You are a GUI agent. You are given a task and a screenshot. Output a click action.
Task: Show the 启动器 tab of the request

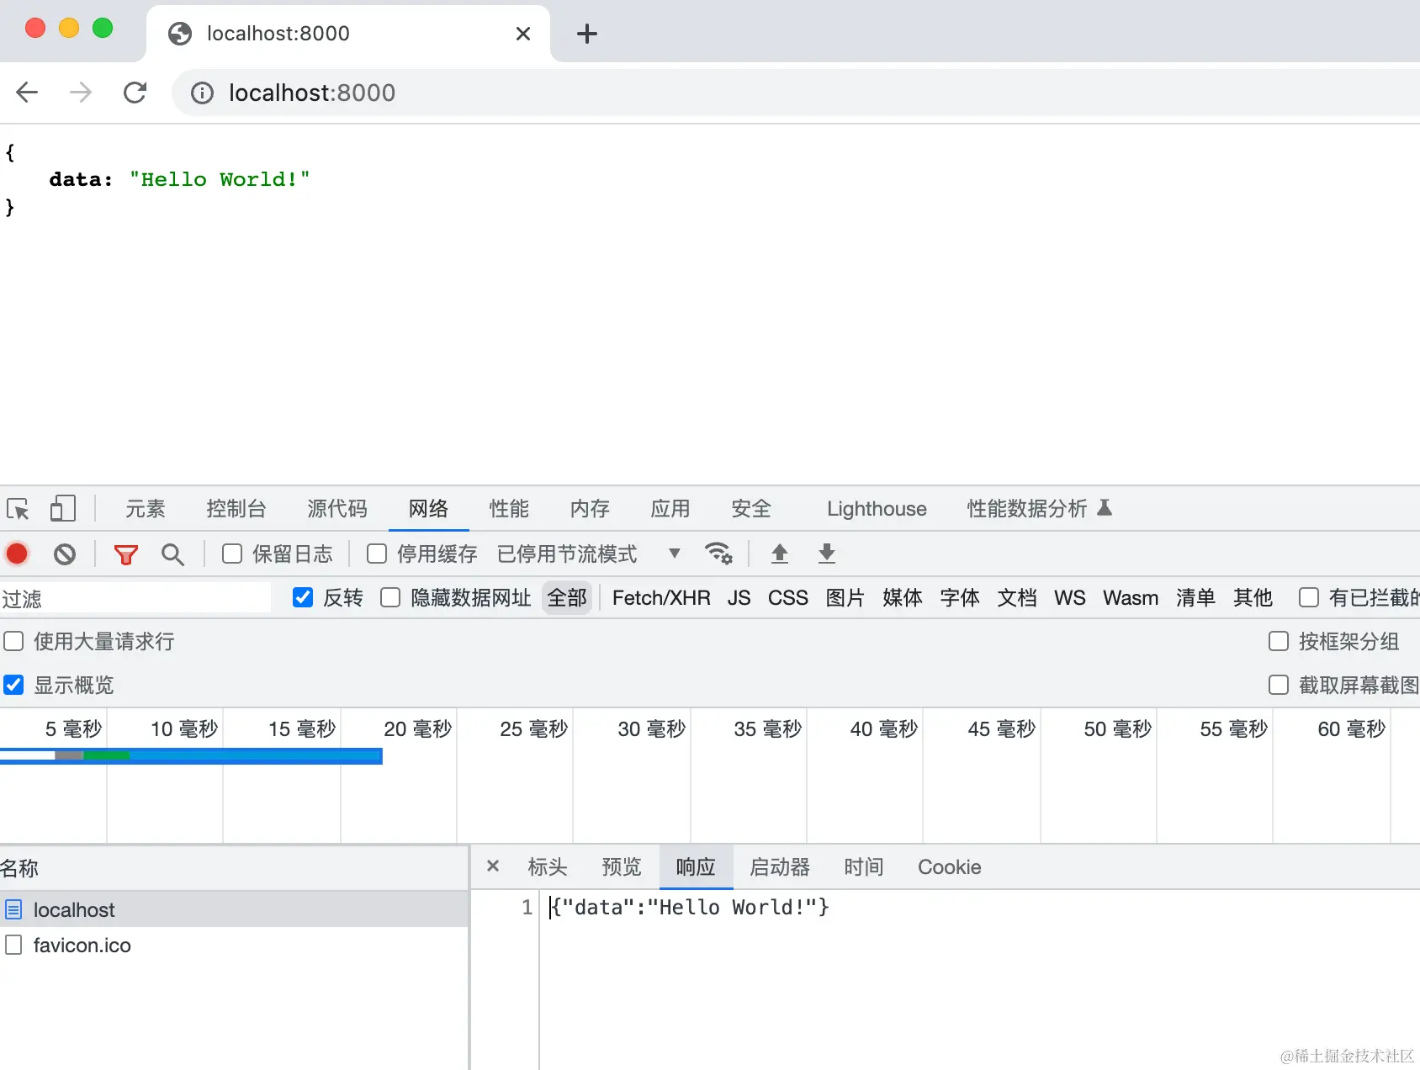(780, 867)
